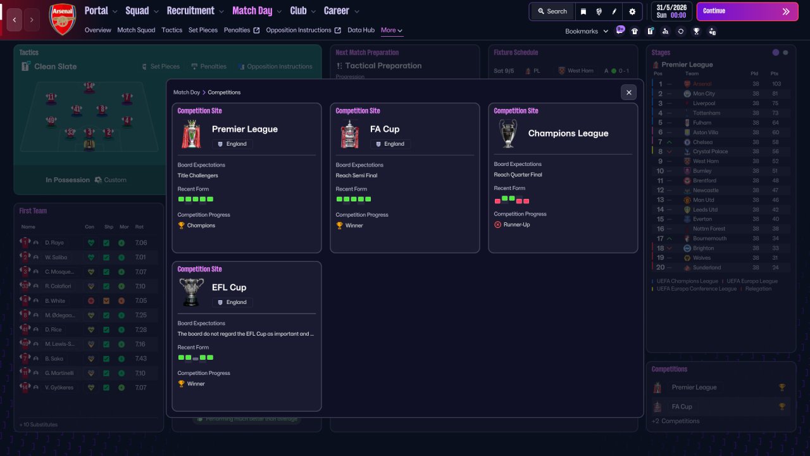Select the grey dot in Stages panel
This screenshot has width=810, height=456.
coord(785,53)
